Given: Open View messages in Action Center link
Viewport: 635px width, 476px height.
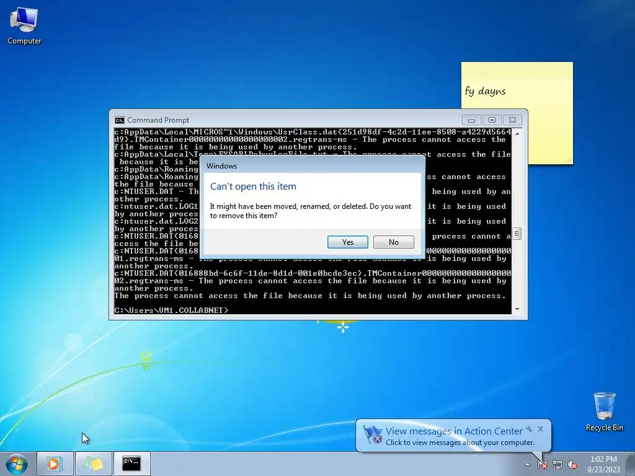Looking at the screenshot, I should coord(454,431).
